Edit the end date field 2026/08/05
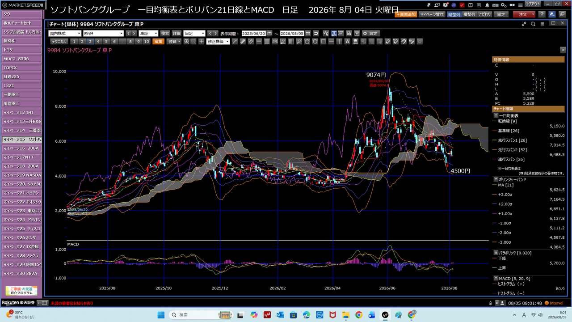This screenshot has height=322, width=572. click(292, 34)
